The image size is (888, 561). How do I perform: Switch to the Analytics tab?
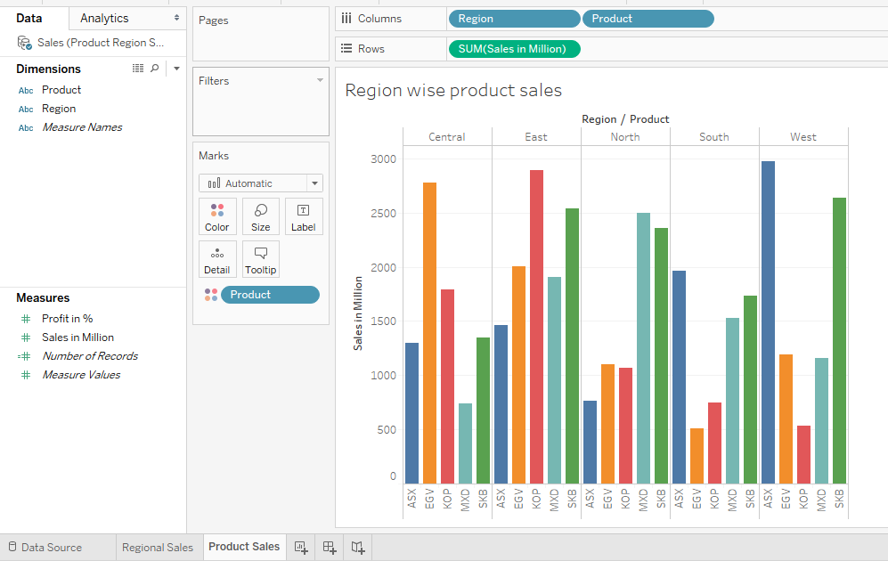point(104,18)
